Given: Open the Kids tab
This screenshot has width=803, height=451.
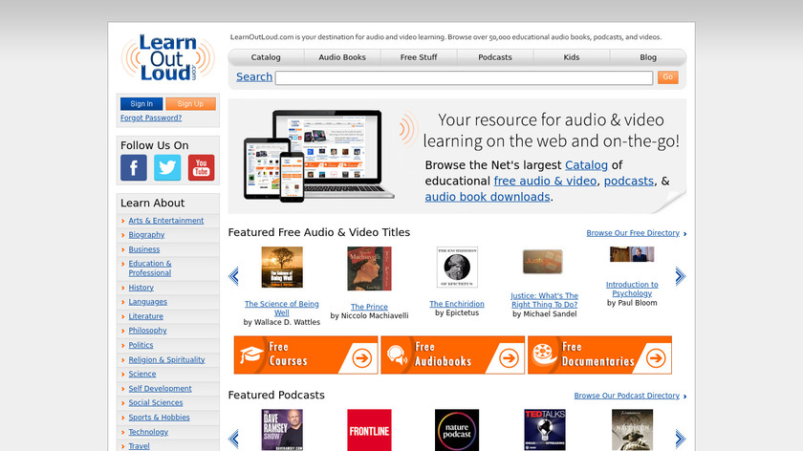Looking at the screenshot, I should [572, 57].
